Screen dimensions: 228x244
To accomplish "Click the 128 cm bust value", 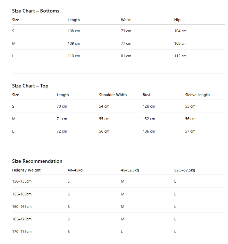I will tap(149, 106).
